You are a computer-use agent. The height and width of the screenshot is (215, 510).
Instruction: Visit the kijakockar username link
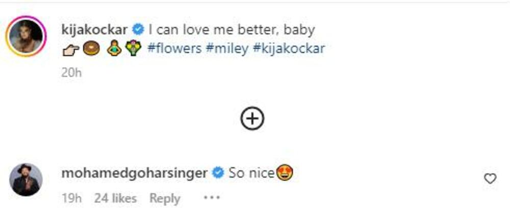(95, 29)
